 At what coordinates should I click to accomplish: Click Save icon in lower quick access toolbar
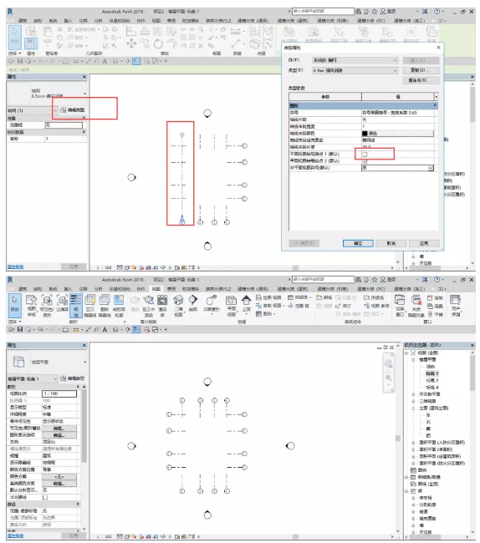(20, 329)
